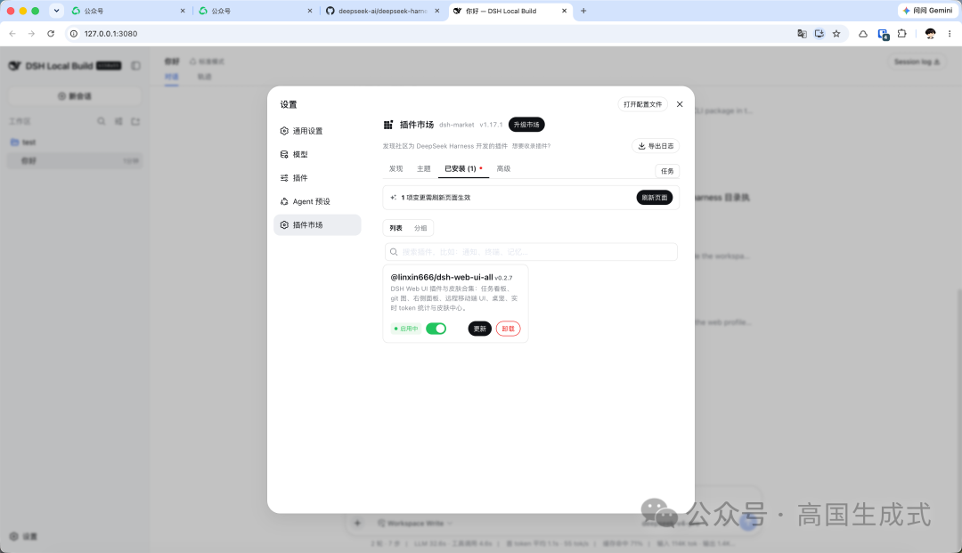Viewport: 962px width, 553px height.
Task: Close the 你好 — DSH Local Build tab
Action: click(x=565, y=11)
